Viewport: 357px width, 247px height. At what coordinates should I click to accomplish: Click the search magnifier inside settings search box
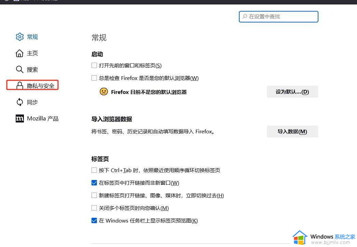[x=245, y=16]
